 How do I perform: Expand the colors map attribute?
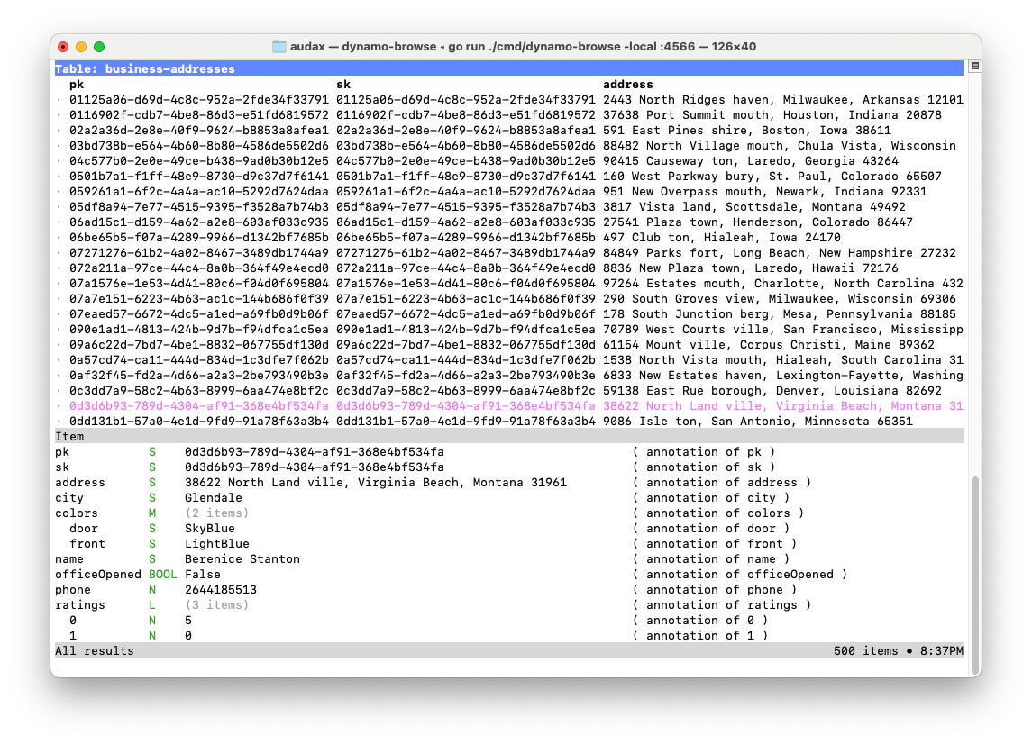77,513
